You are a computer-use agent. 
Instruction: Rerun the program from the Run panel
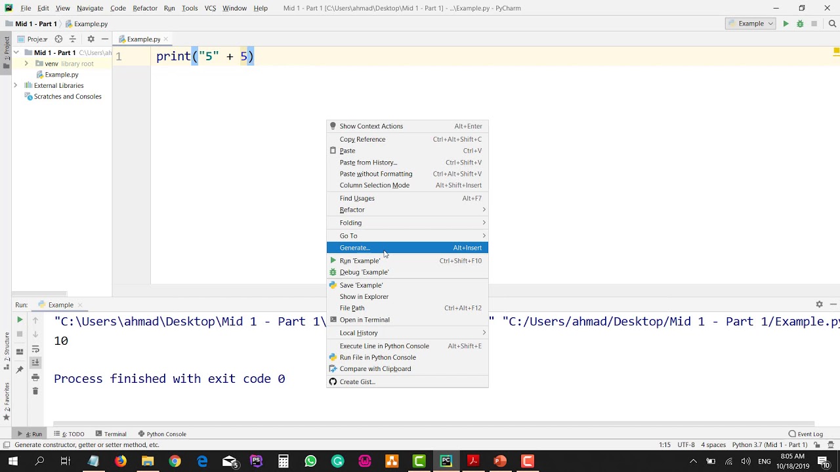pyautogui.click(x=20, y=320)
